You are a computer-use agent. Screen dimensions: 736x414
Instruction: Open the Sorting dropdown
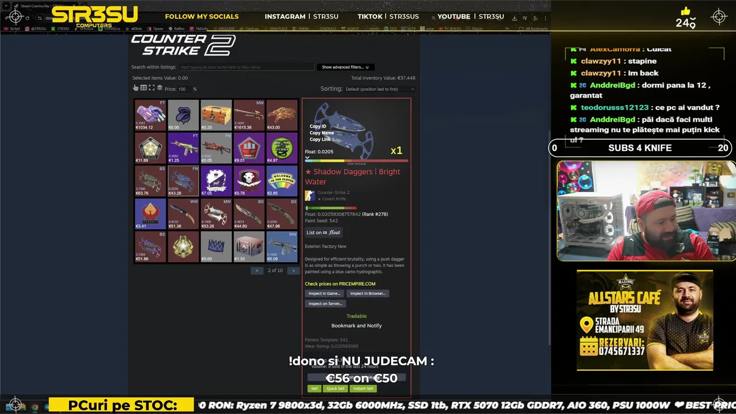(379, 89)
